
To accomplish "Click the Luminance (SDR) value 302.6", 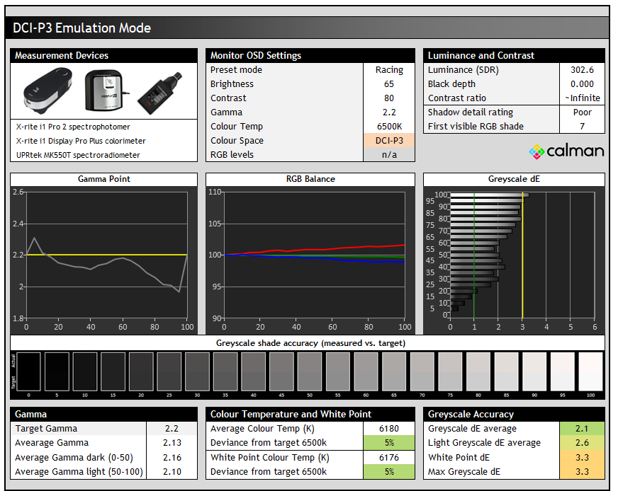I will (x=582, y=70).
